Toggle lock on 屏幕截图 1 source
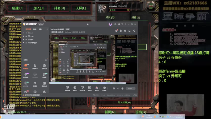The width and height of the screenshot is (211, 119). click(26, 43)
